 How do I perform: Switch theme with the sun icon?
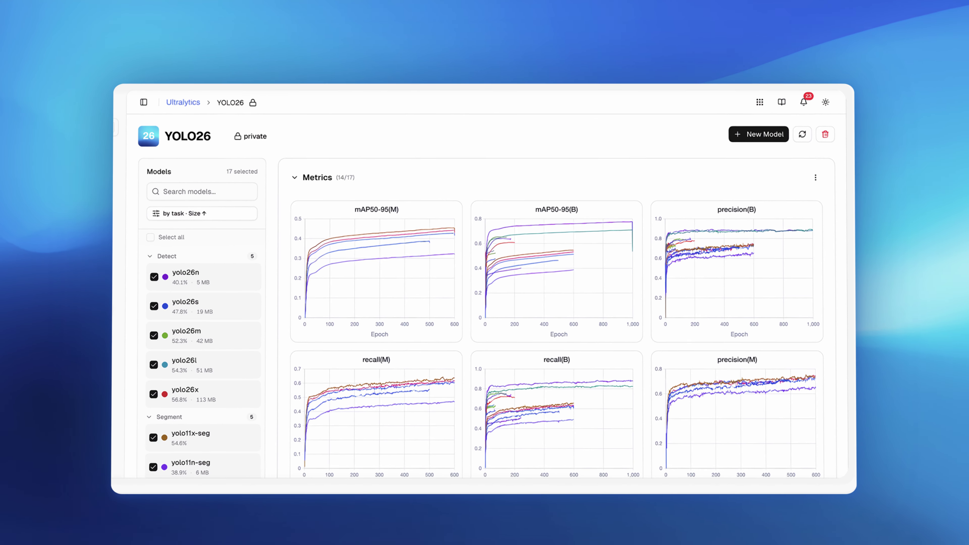pyautogui.click(x=825, y=102)
